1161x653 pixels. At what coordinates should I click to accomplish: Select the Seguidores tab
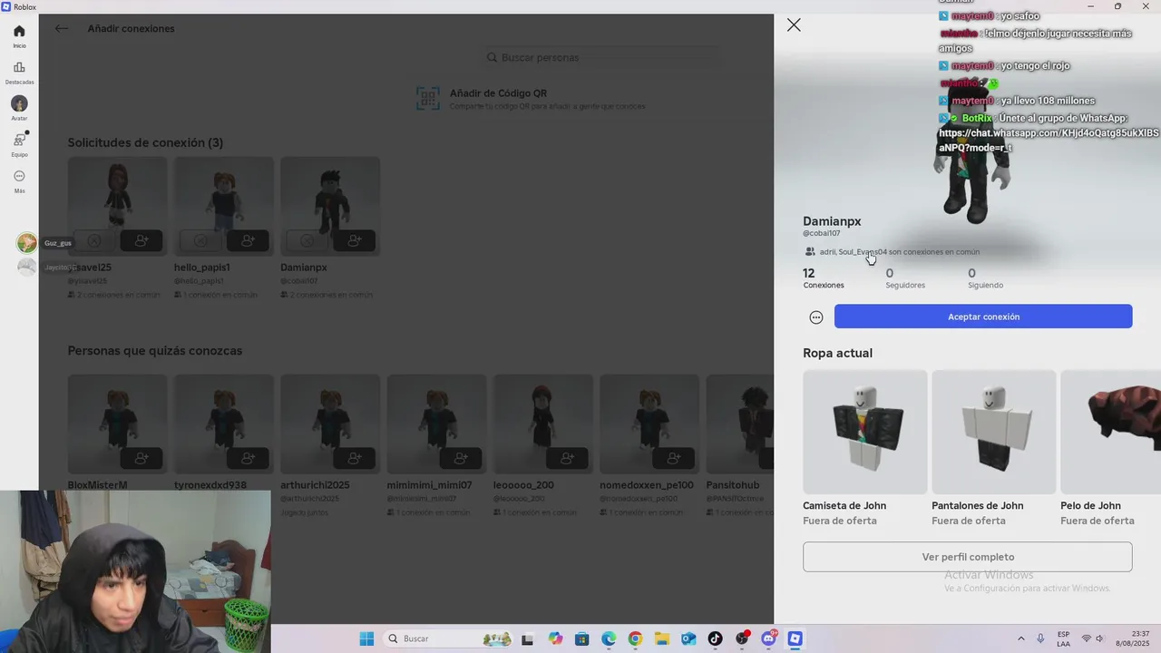905,278
